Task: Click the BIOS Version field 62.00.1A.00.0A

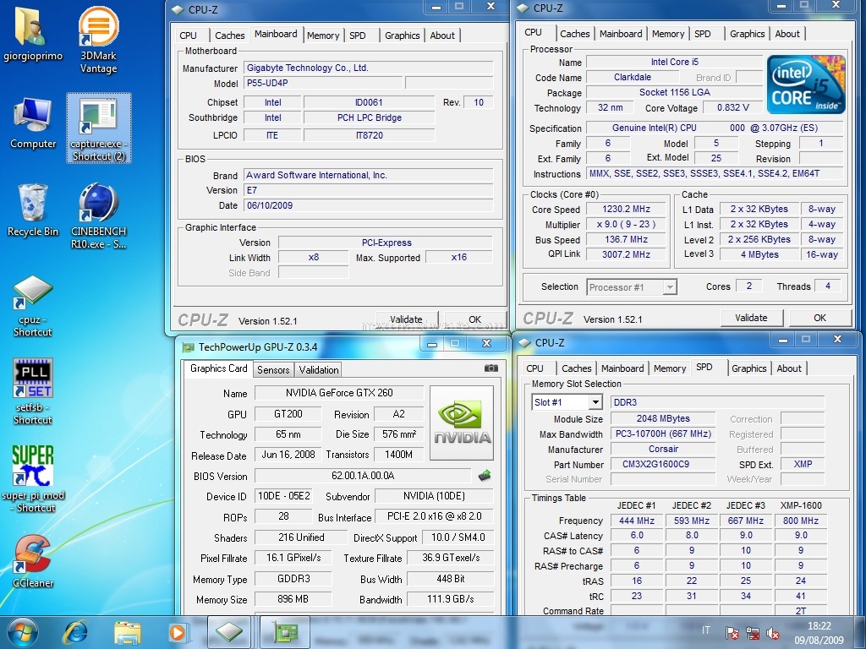Action: 362,475
